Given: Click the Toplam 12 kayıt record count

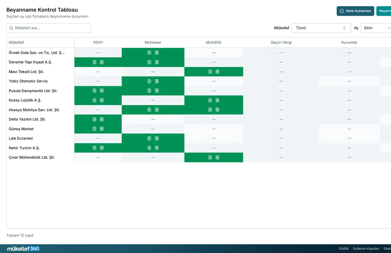Looking at the screenshot, I should coord(20,235).
